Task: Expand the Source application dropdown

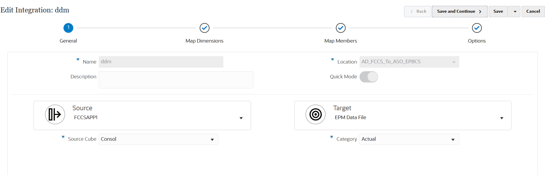Action: tap(241, 118)
